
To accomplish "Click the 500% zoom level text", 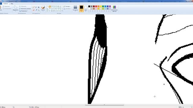I will pyautogui.click(x=180, y=107).
